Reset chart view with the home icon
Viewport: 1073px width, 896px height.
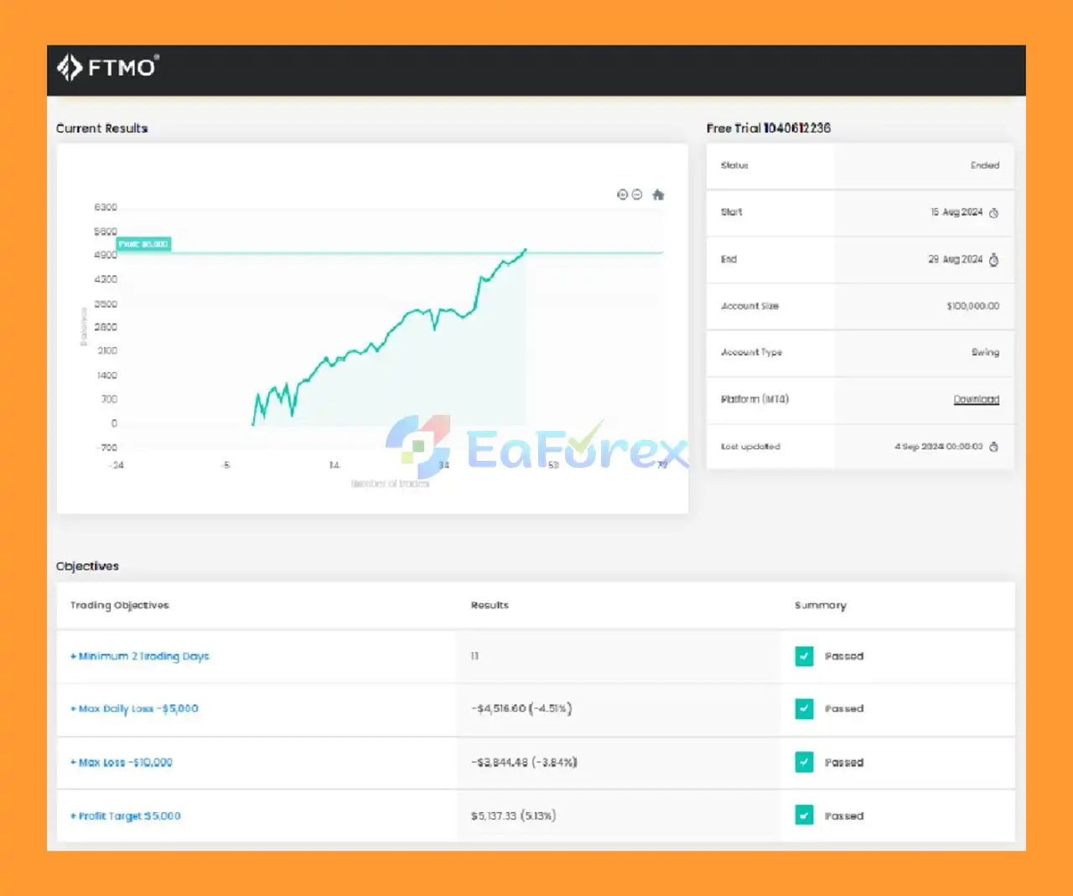658,194
